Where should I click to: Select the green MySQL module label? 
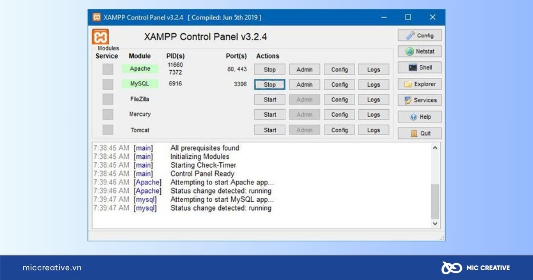pyautogui.click(x=140, y=84)
